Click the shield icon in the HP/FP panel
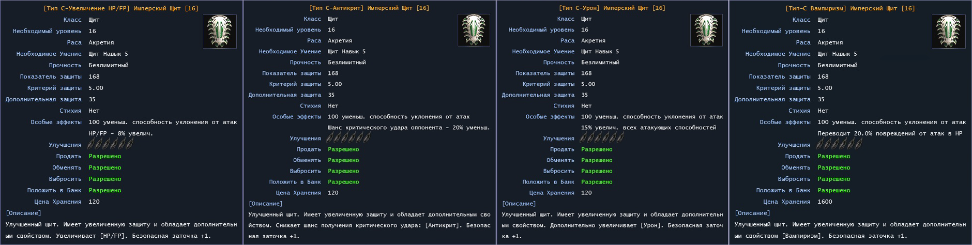Viewport: 972px width, 245px height. click(220, 32)
